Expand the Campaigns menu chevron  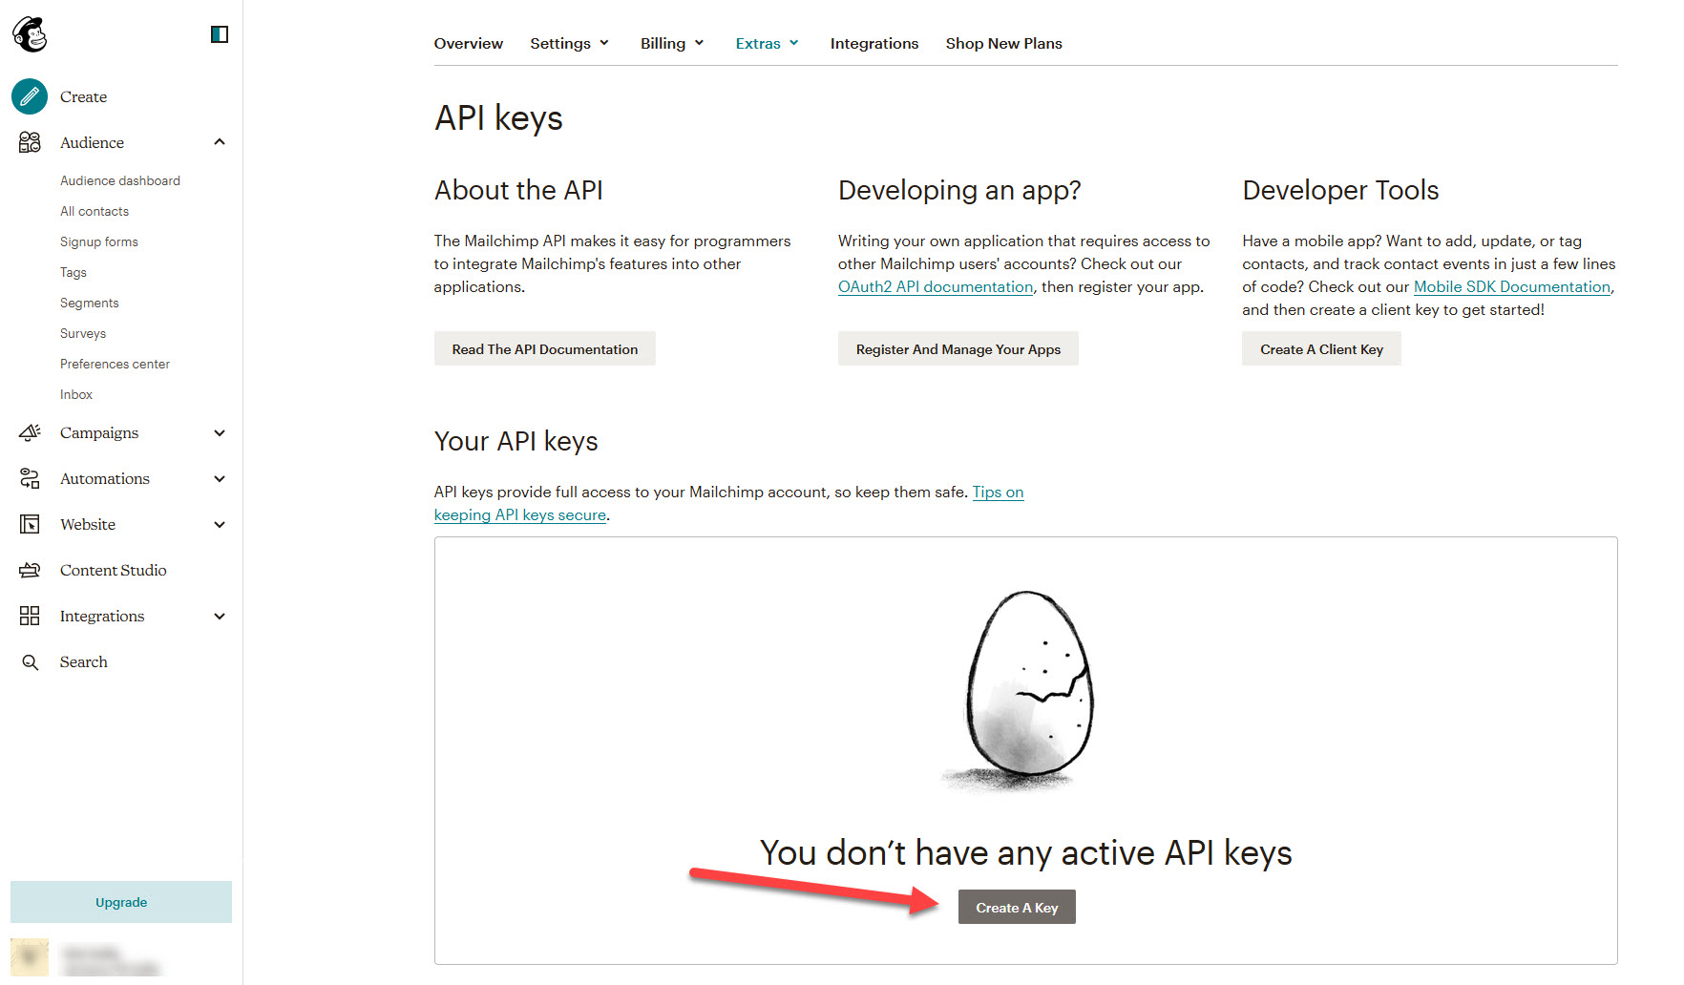(x=220, y=432)
